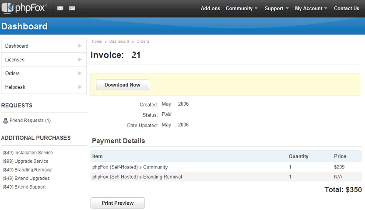Viewport: 365px width, 210px height.
Task: Open the Add-ons menu item
Action: 210,8
